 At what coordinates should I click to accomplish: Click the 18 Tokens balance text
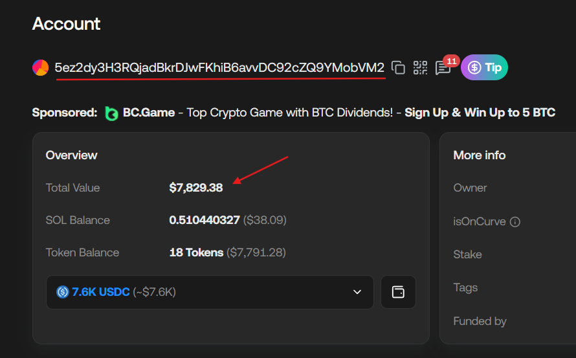click(196, 252)
